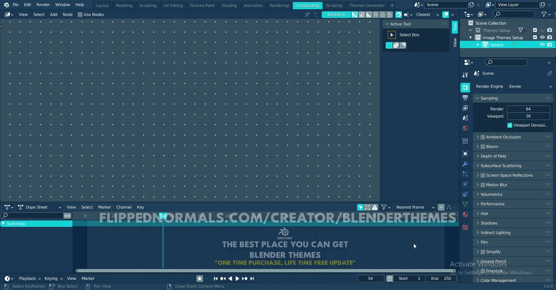The height and width of the screenshot is (290, 556).
Task: Pin the node tree
Action: [307, 14]
